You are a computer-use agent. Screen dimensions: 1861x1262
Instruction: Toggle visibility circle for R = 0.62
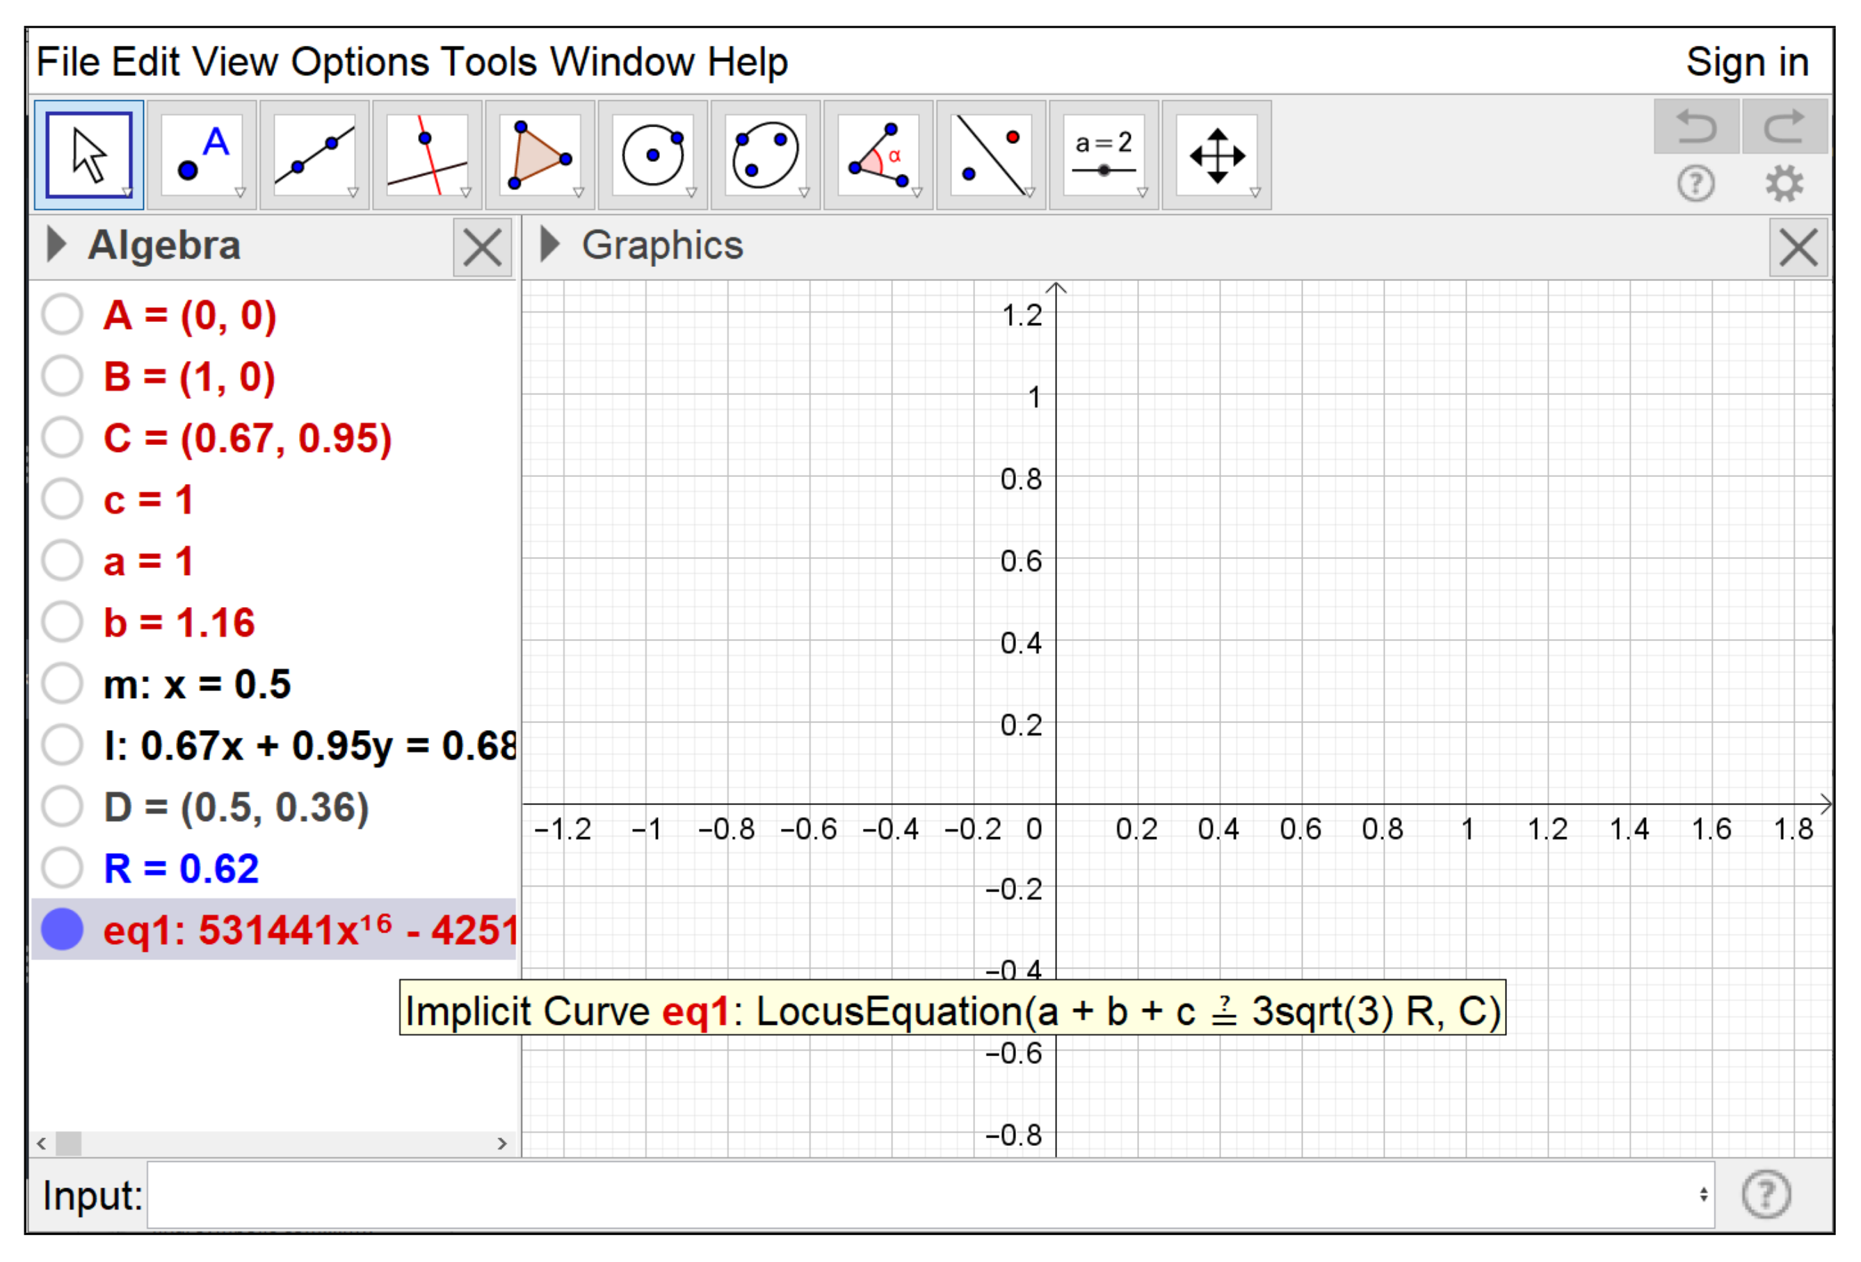tap(63, 868)
